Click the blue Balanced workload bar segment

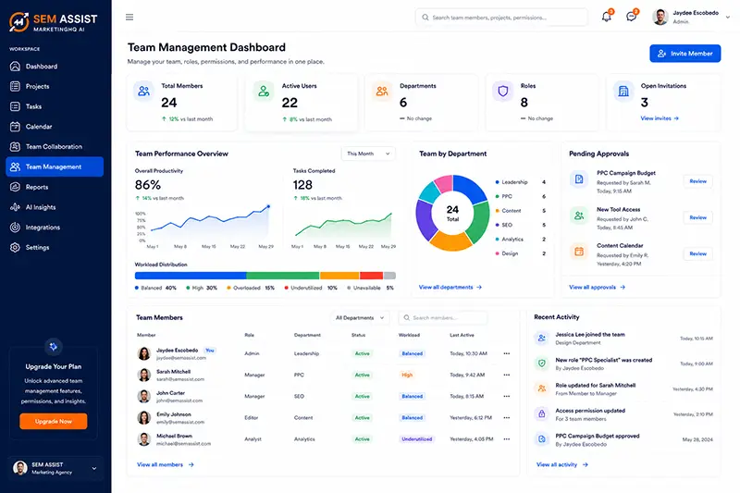coord(191,276)
